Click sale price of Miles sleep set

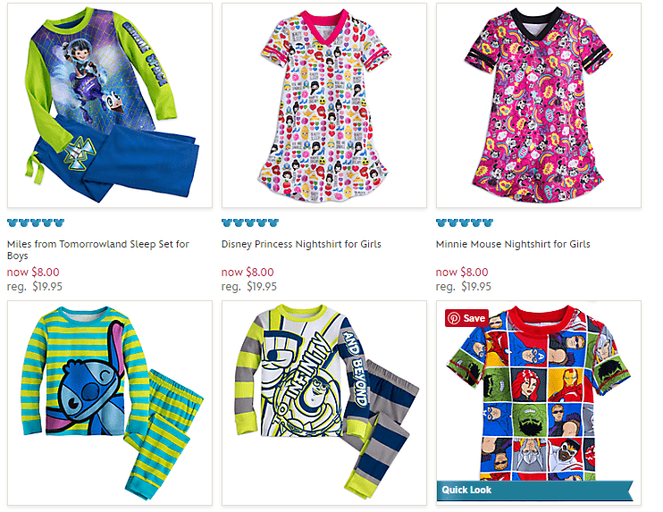coord(33,272)
